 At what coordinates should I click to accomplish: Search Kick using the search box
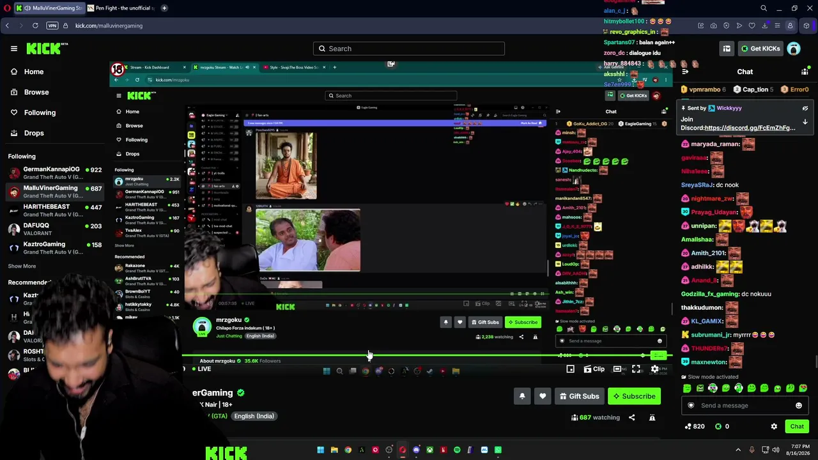pos(409,49)
